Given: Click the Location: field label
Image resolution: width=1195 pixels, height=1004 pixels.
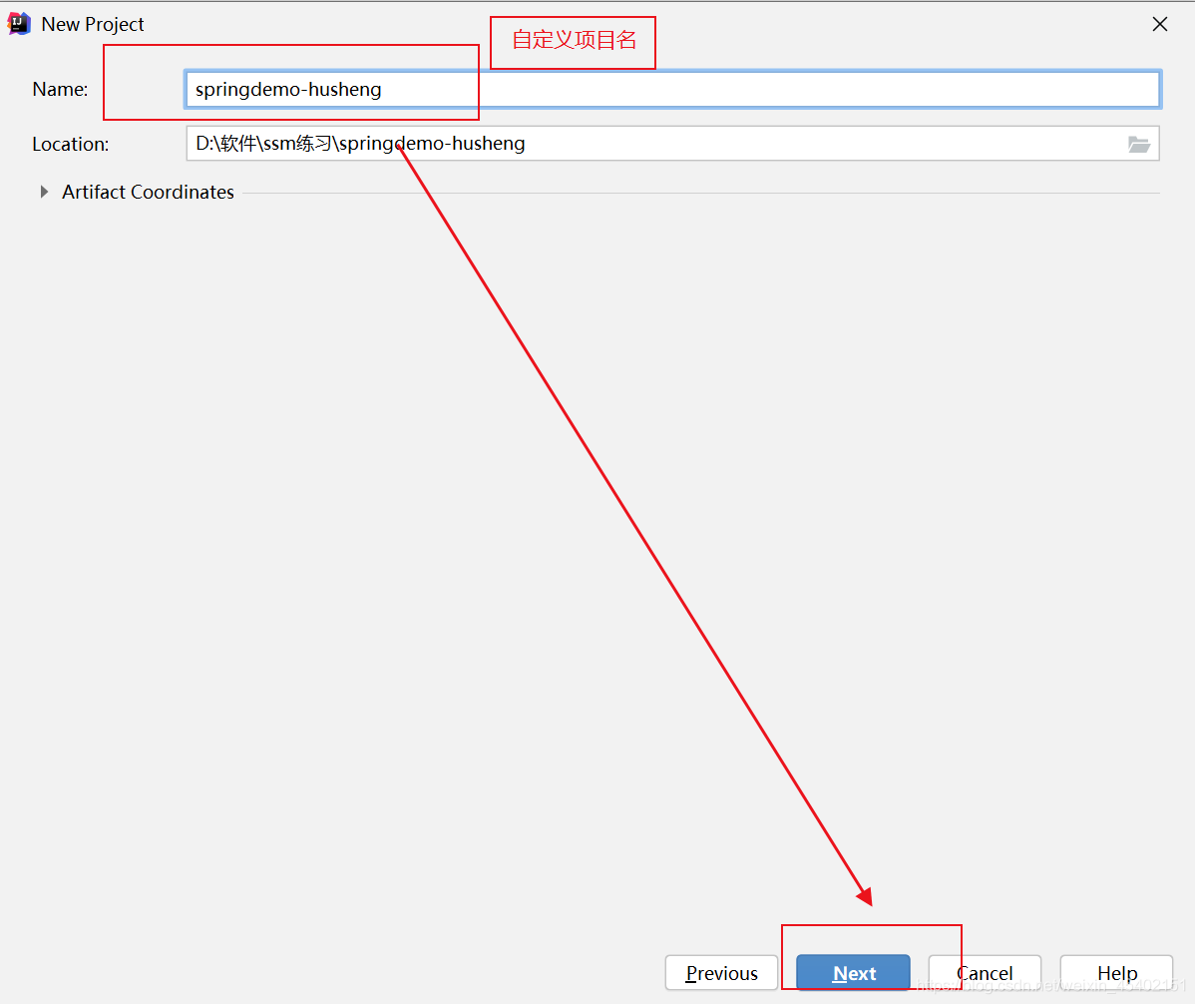Looking at the screenshot, I should point(70,144).
